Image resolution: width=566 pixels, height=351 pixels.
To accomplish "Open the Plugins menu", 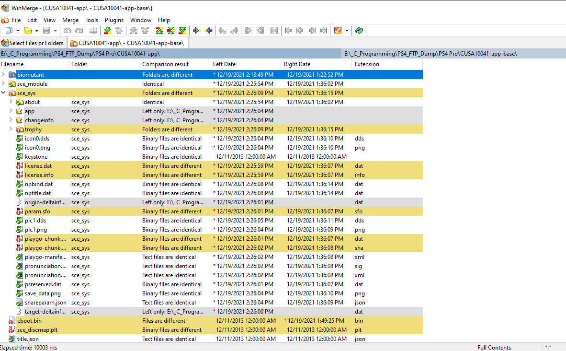I will 114,20.
